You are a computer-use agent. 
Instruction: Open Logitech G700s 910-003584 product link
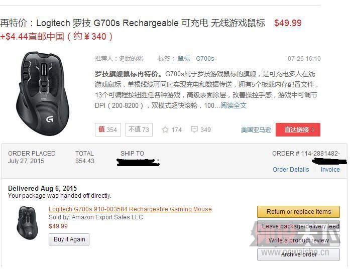click(130, 209)
